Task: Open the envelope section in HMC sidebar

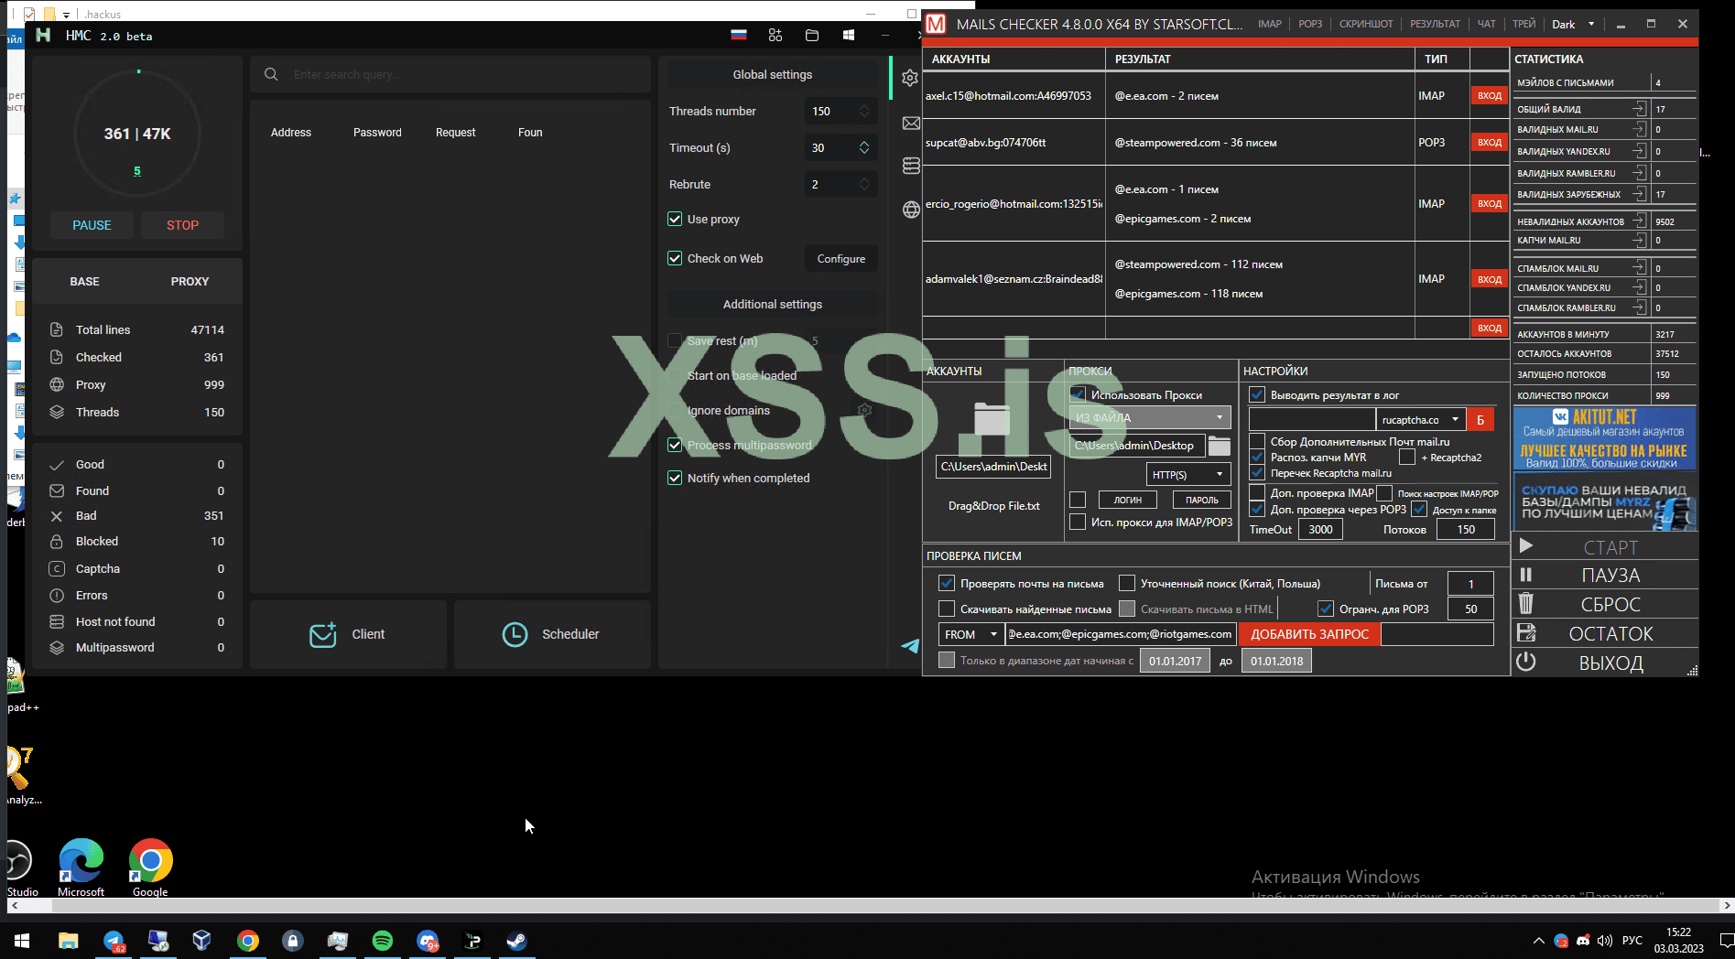Action: click(x=911, y=123)
